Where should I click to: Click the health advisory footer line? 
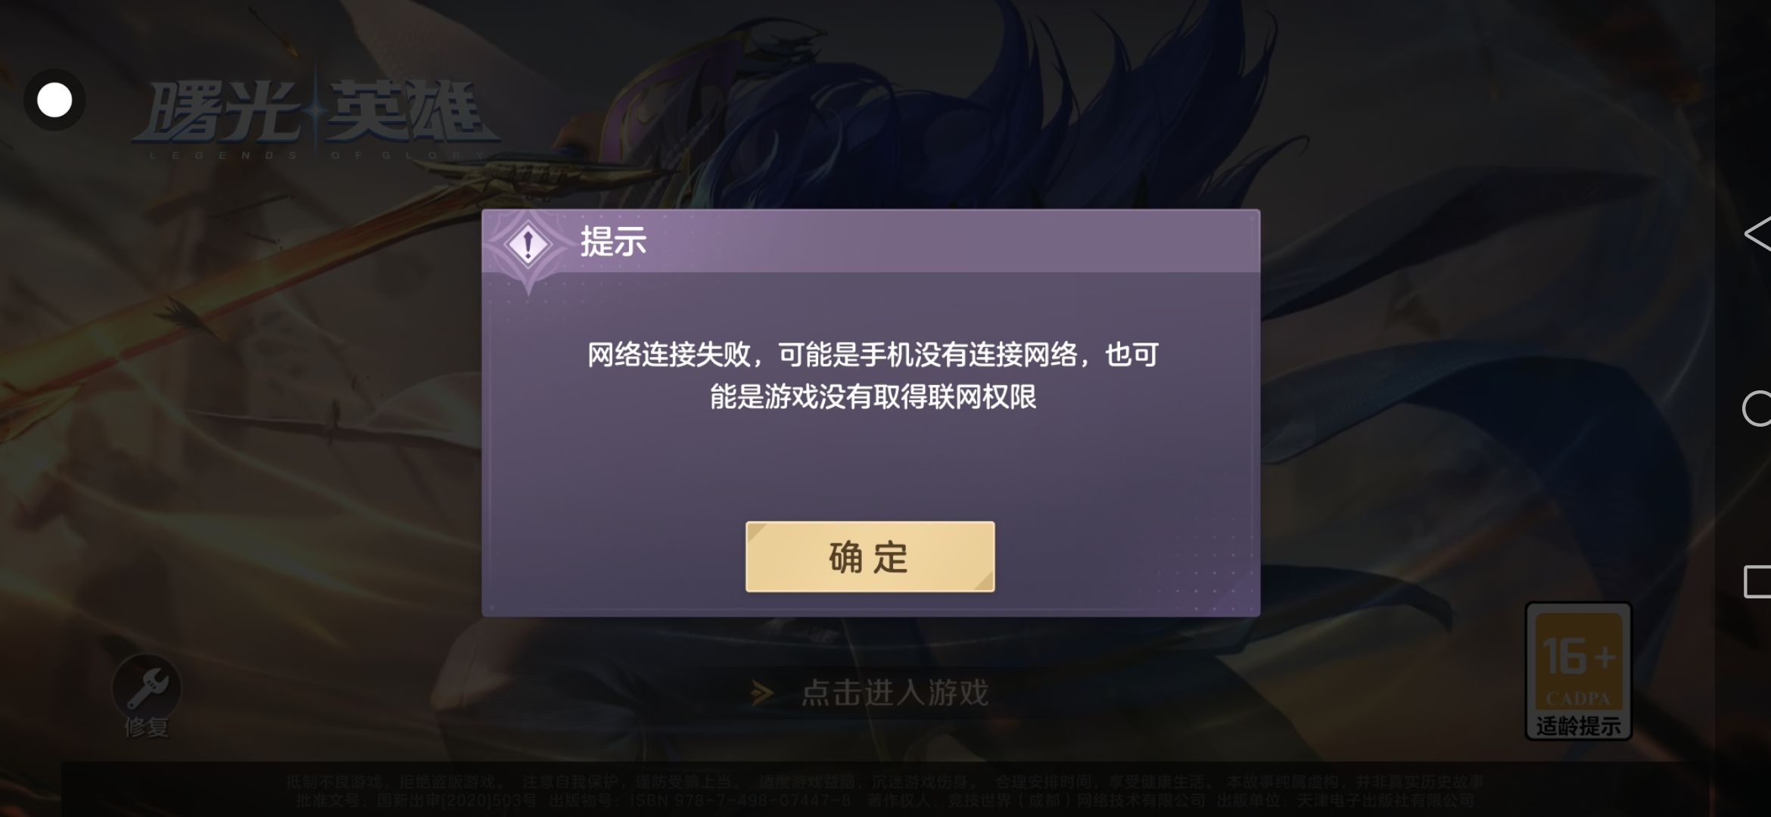click(x=884, y=781)
